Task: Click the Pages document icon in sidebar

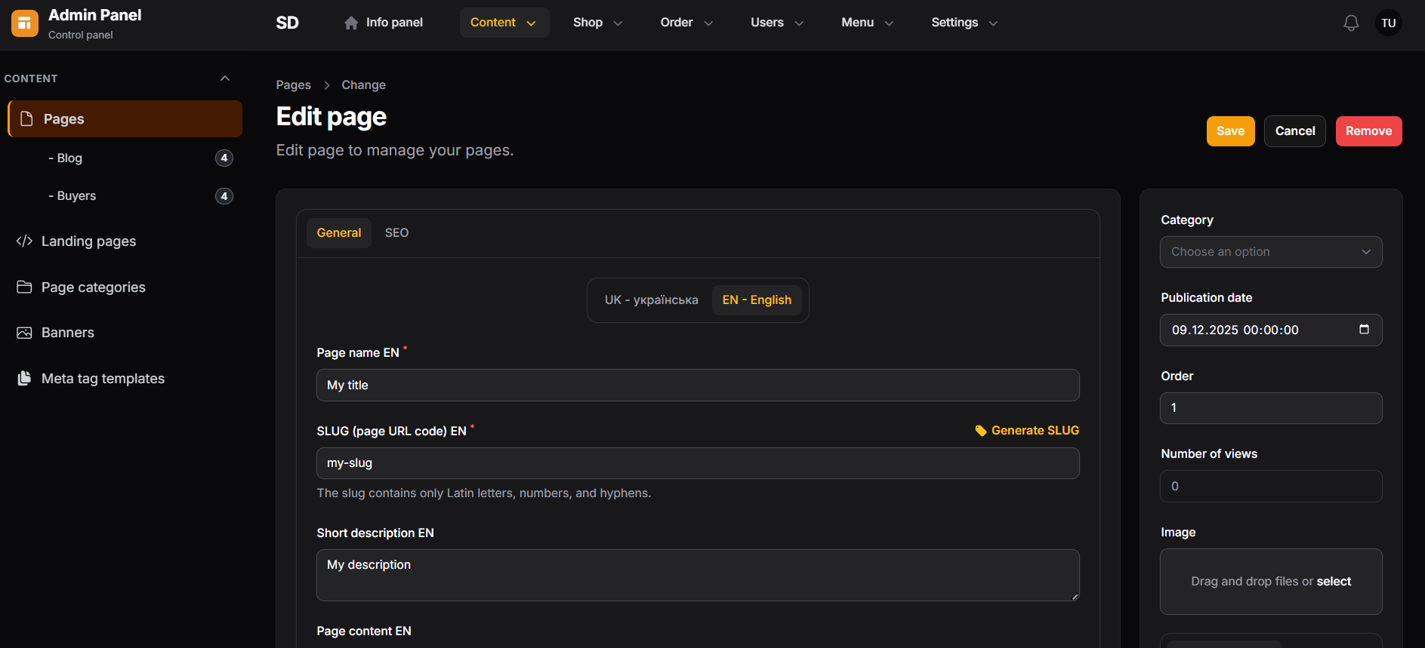Action: pyautogui.click(x=26, y=118)
